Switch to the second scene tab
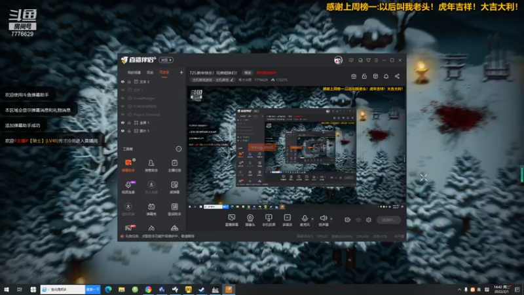Viewport: 524px width, 295px height. 150,72
